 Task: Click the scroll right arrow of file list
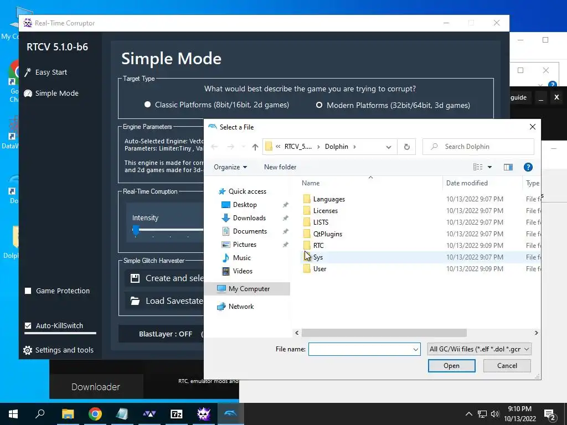[536, 333]
